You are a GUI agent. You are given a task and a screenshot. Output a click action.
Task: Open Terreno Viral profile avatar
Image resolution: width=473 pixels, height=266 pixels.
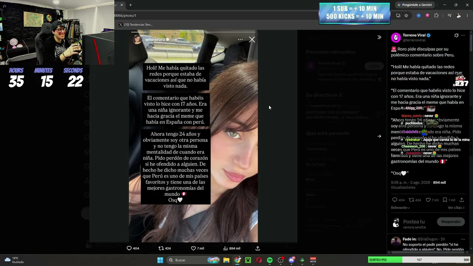coord(396,37)
